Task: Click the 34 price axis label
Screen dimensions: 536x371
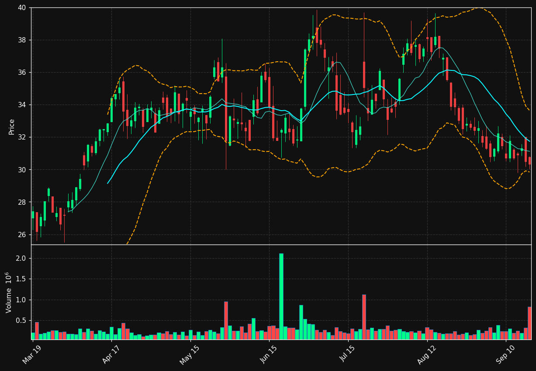Action: pyautogui.click(x=22, y=105)
